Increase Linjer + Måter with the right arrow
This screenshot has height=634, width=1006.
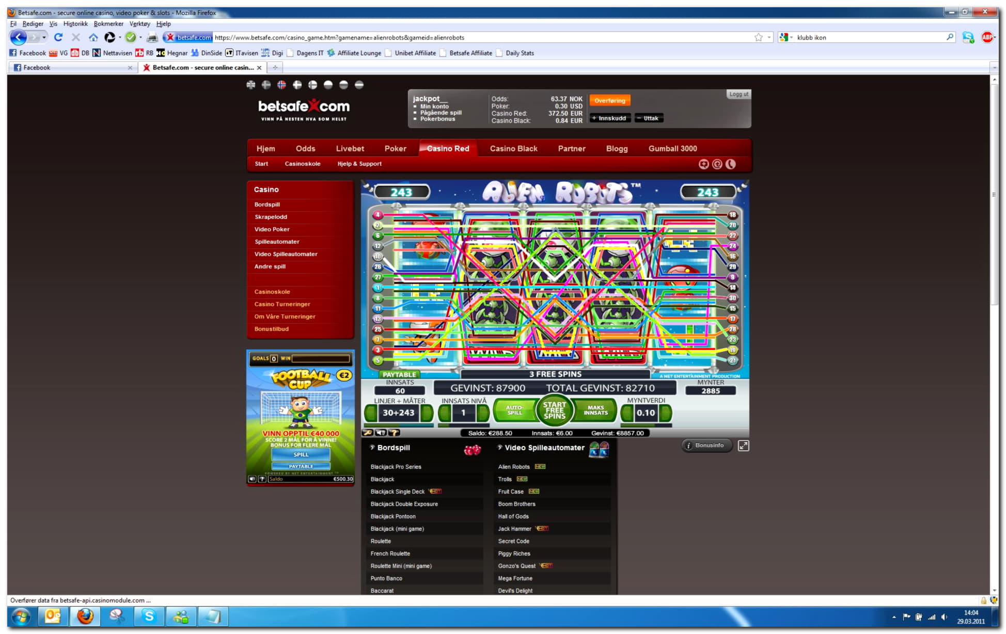(427, 413)
